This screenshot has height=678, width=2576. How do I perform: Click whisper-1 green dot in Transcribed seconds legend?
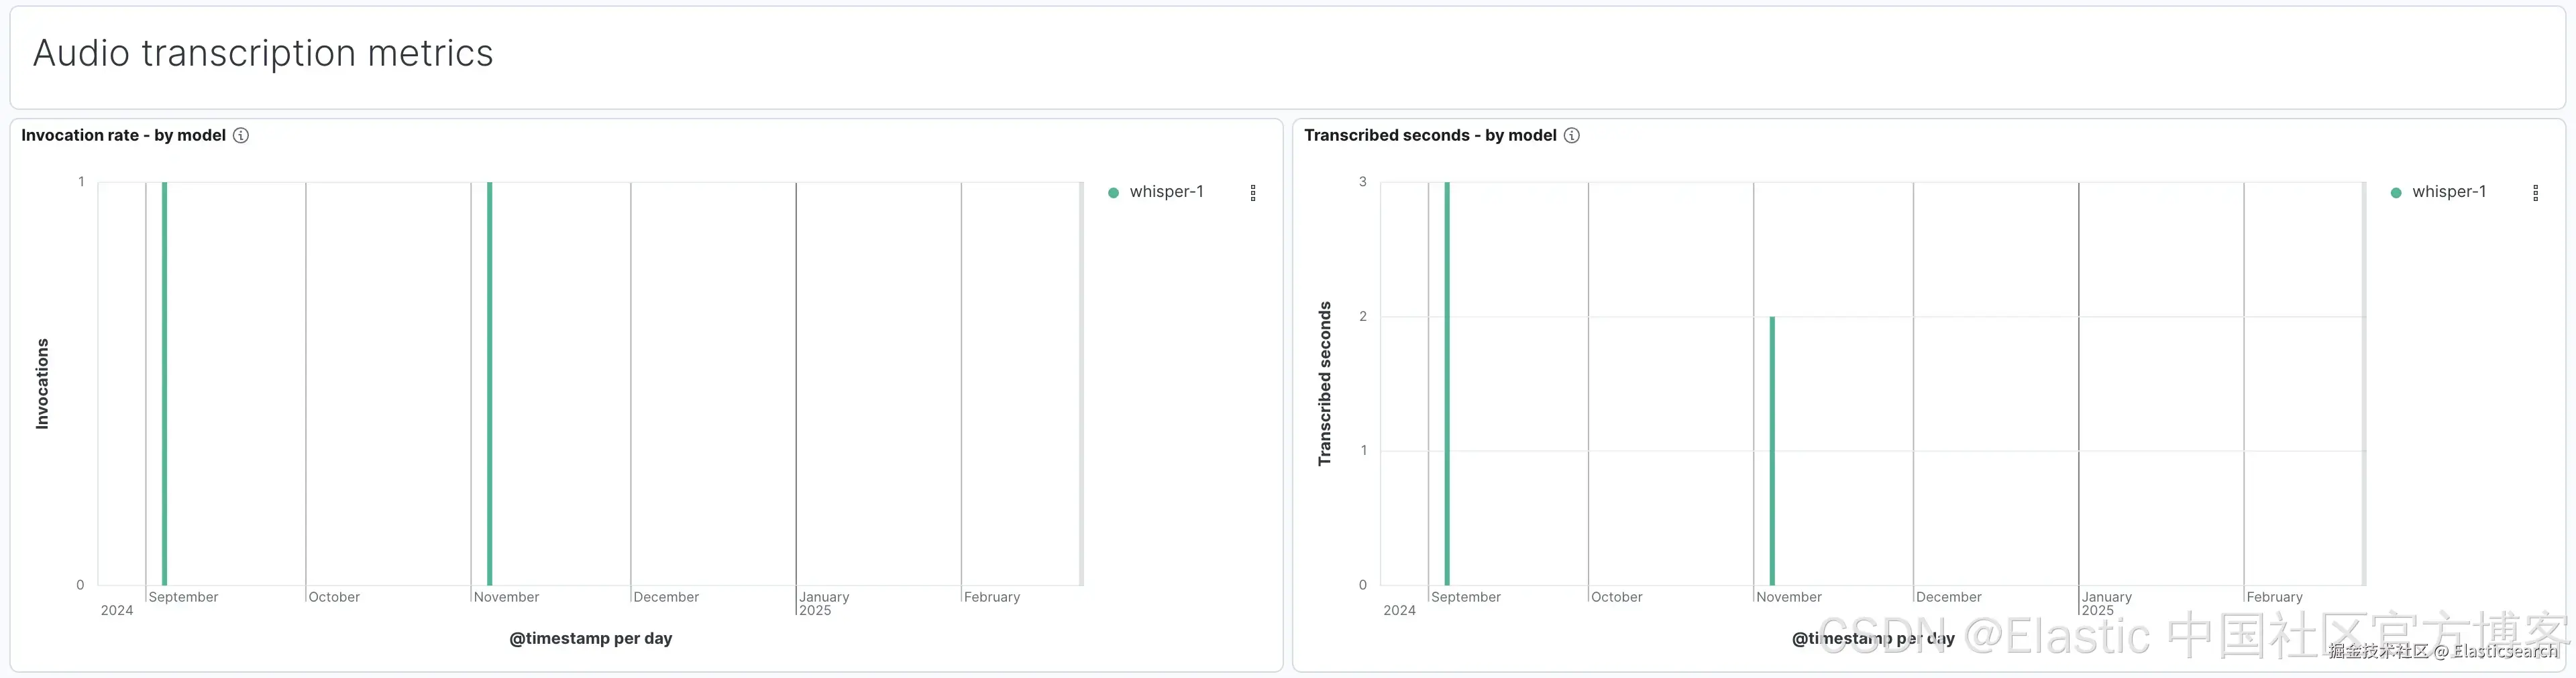tap(2396, 193)
